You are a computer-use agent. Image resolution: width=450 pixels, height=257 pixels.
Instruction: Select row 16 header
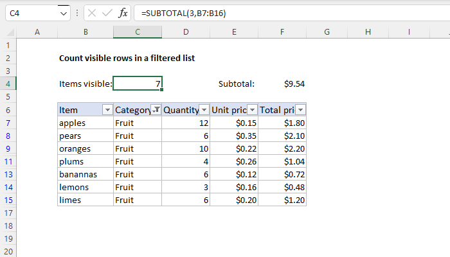(x=8, y=213)
